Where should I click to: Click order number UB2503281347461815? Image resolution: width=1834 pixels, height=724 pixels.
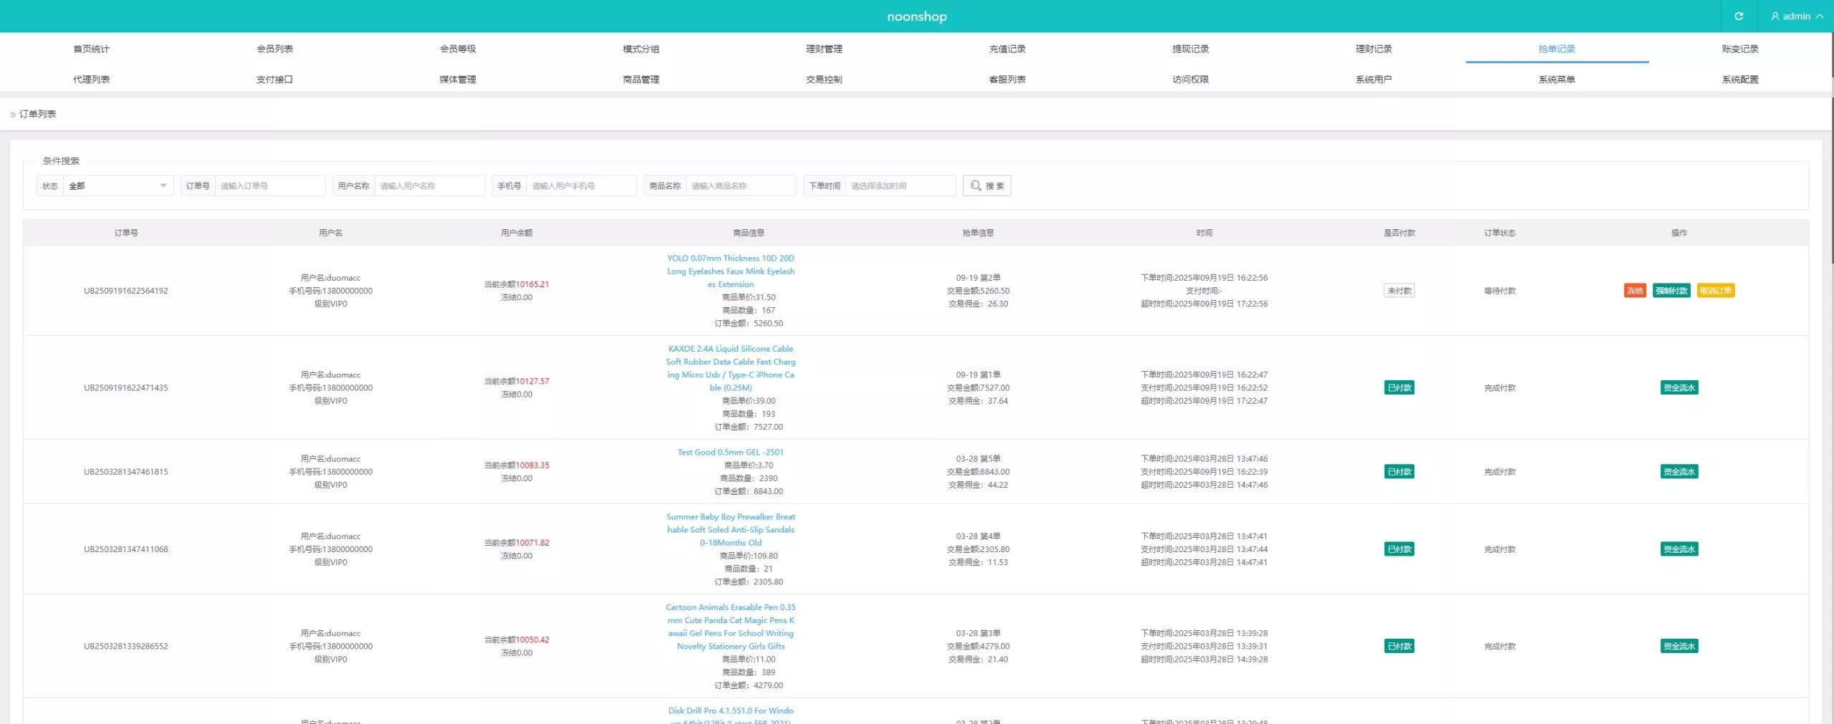pos(126,472)
